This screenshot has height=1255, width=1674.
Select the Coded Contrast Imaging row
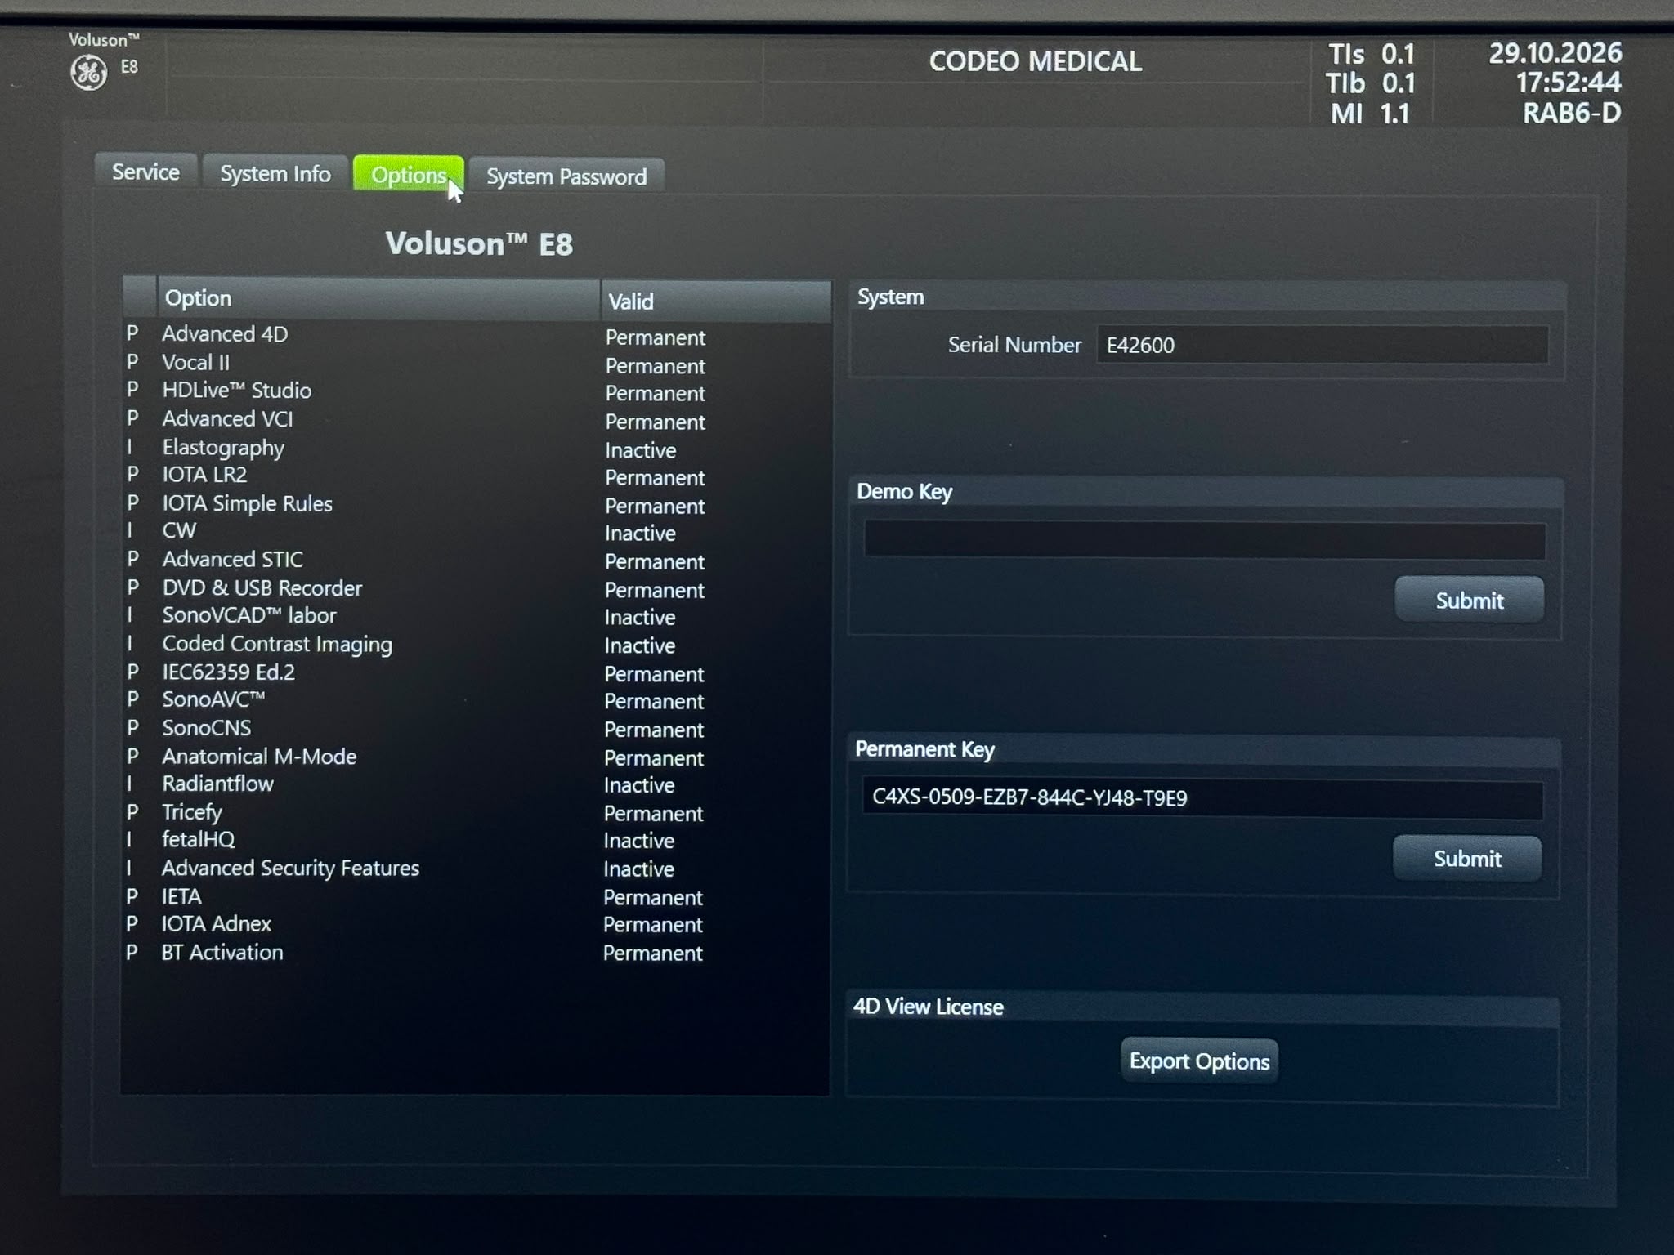pos(477,645)
